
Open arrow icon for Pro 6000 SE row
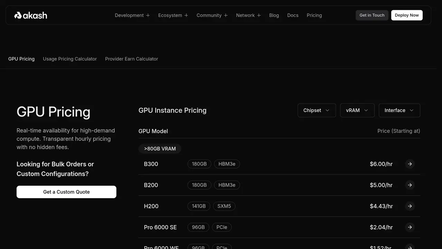coord(410,227)
